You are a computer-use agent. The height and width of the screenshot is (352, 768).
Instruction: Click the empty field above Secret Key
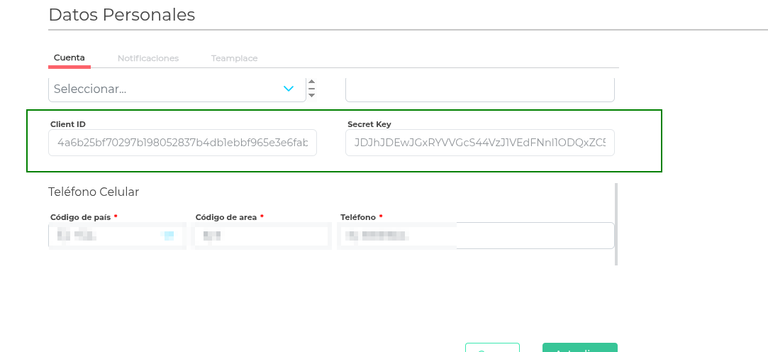tap(480, 89)
